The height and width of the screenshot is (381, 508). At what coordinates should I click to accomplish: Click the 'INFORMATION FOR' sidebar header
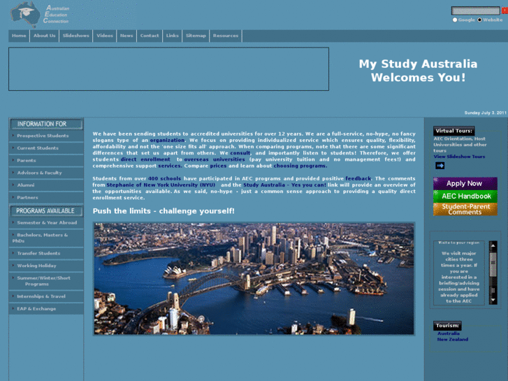[x=46, y=124]
